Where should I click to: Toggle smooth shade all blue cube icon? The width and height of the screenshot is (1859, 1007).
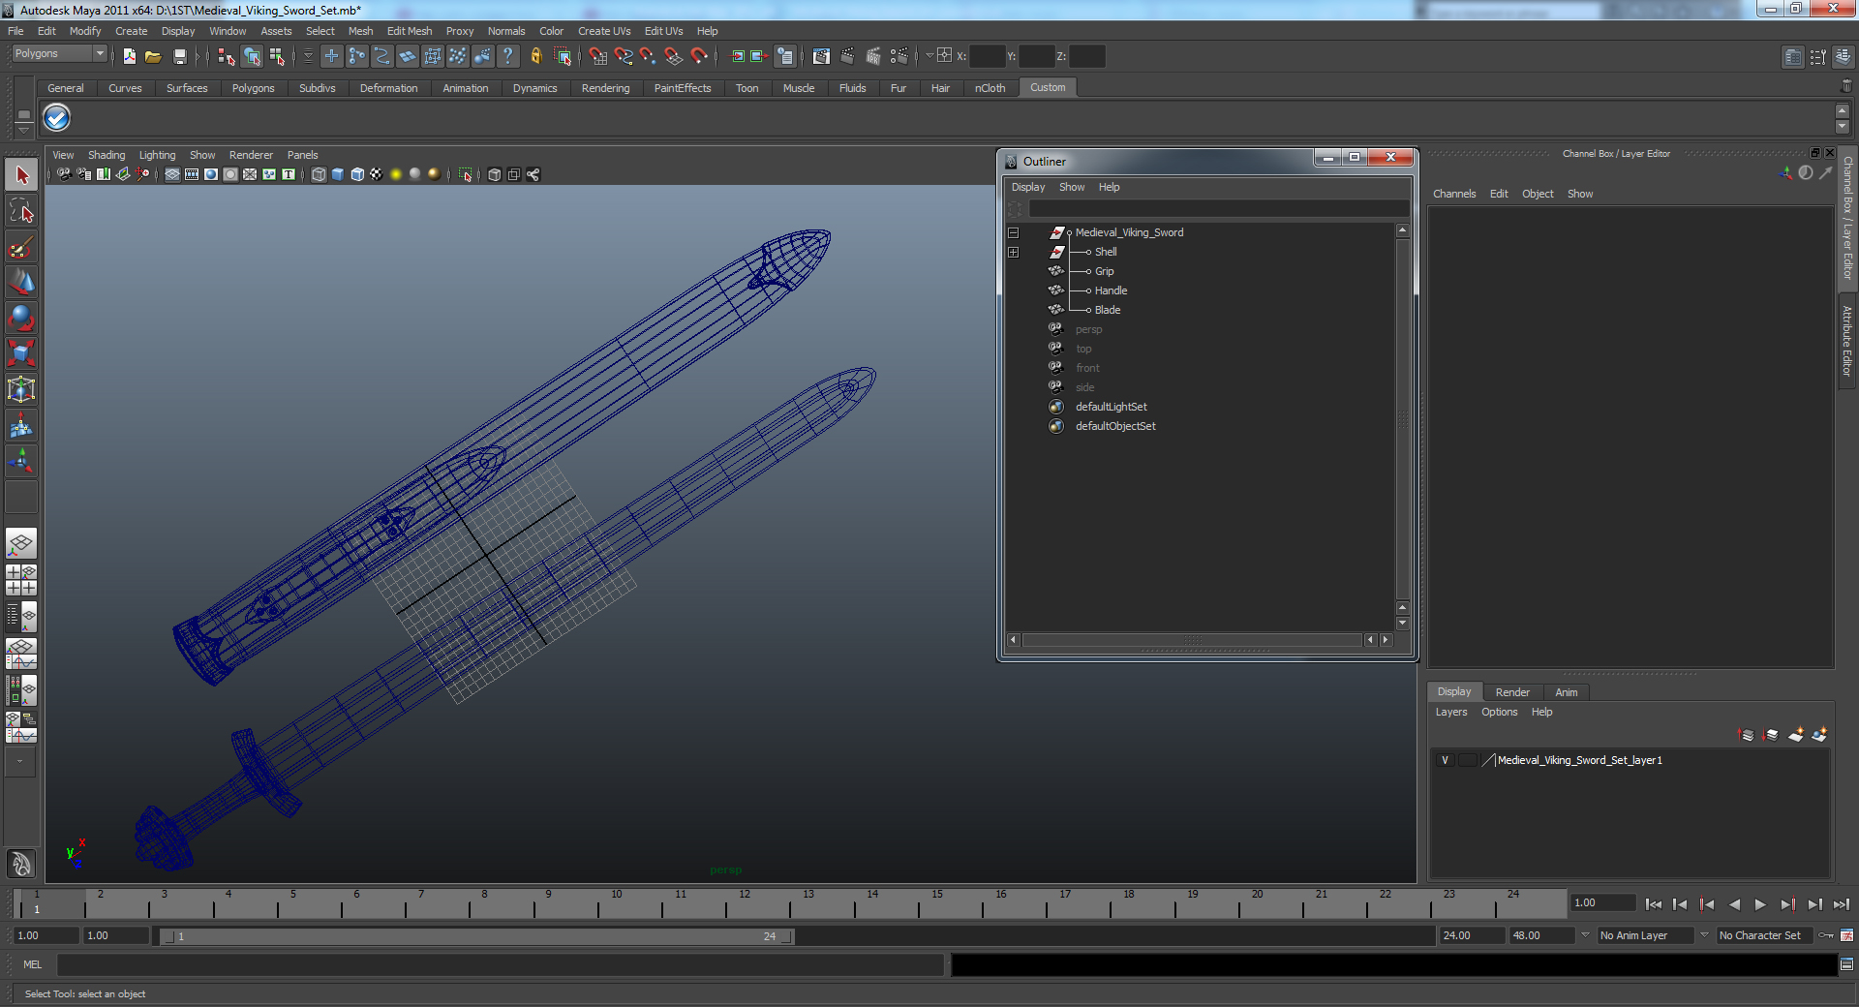338,174
